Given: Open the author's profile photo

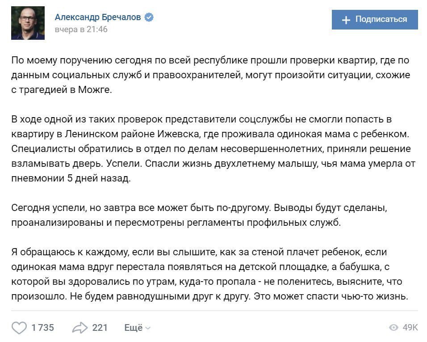Looking at the screenshot, I should 28,23.
